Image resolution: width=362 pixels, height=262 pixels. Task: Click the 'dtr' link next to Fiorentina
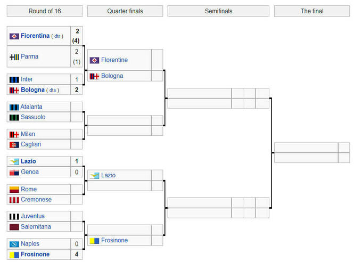57,36
